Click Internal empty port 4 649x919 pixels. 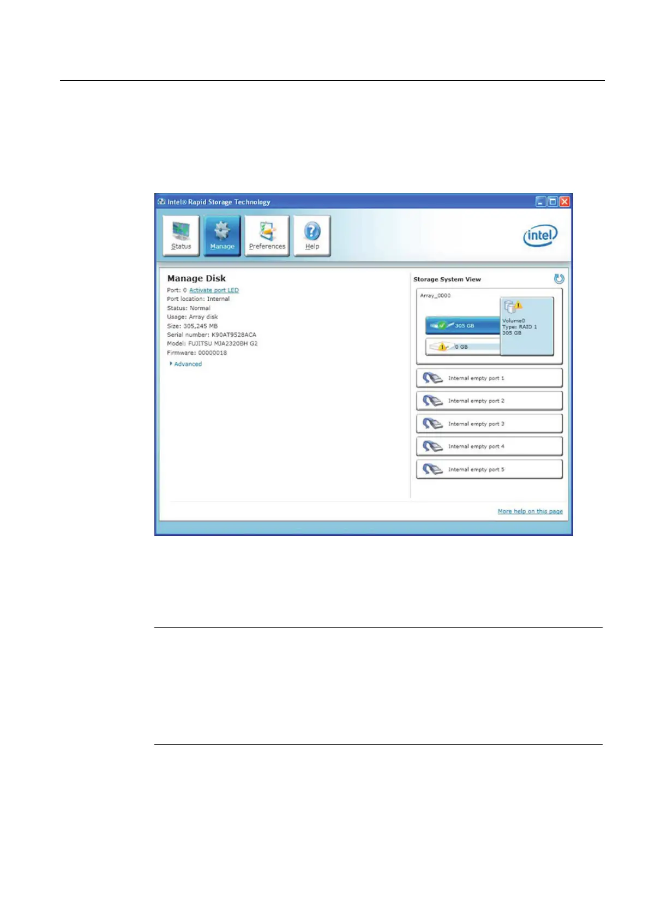coord(489,446)
